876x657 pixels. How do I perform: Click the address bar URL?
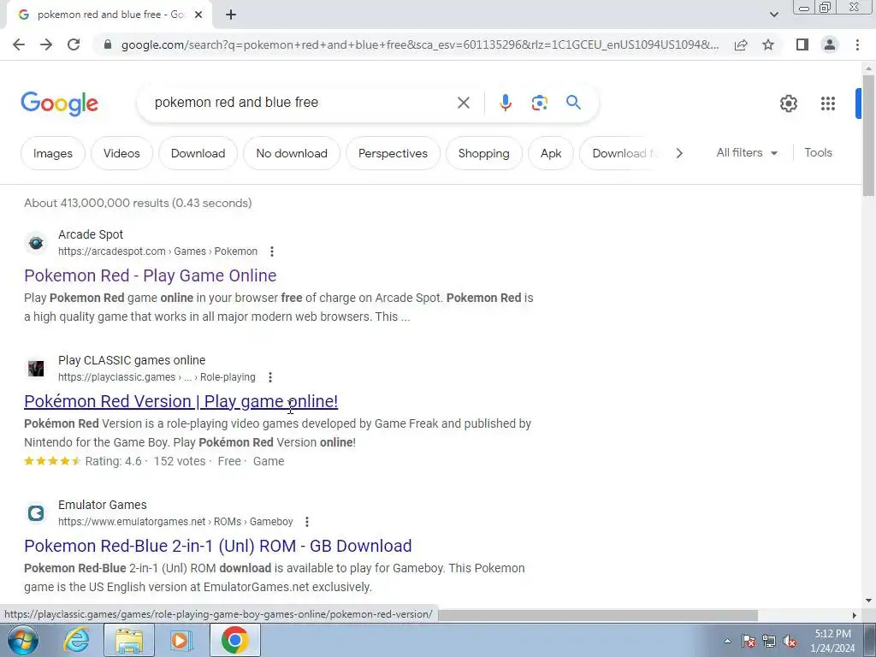click(419, 44)
